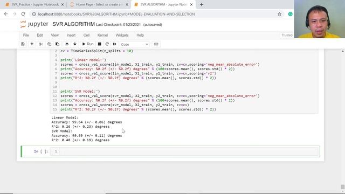Close the Home Page tab
This screenshot has height=194, width=345.
point(127,4)
